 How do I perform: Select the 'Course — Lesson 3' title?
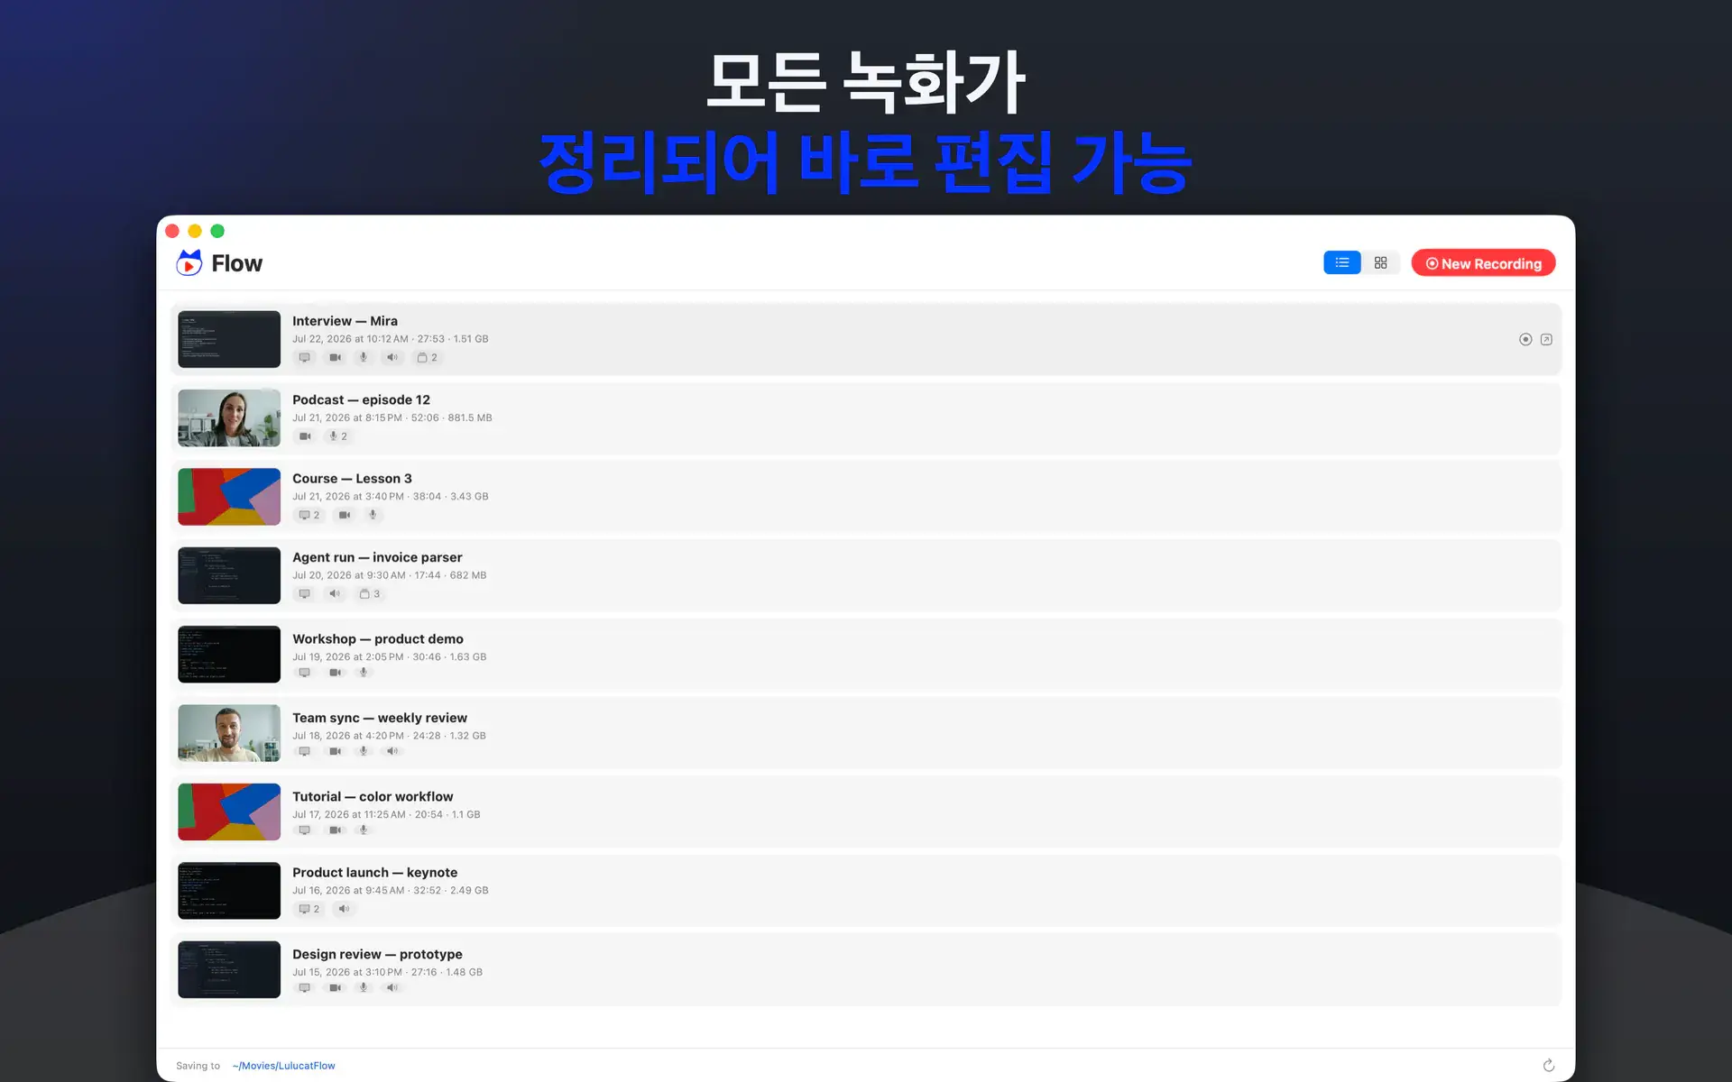(x=352, y=479)
